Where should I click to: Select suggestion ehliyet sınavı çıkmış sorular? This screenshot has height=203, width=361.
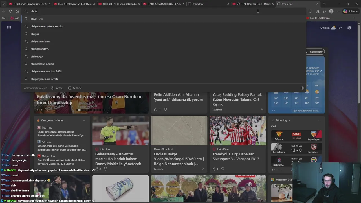tap(164, 26)
